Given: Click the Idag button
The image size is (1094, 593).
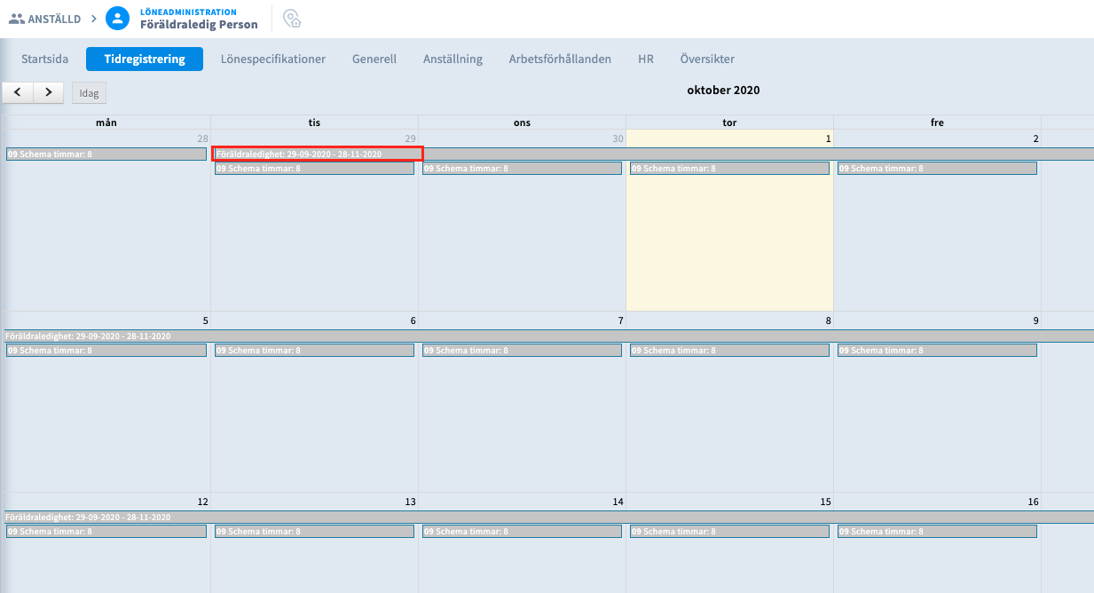Looking at the screenshot, I should [x=90, y=93].
